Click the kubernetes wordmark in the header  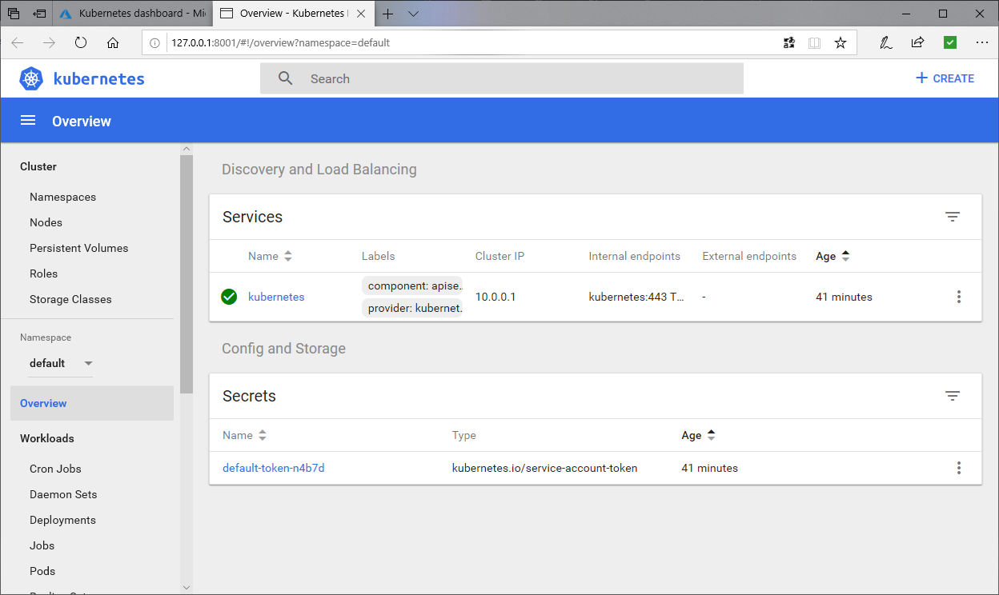[x=99, y=78]
